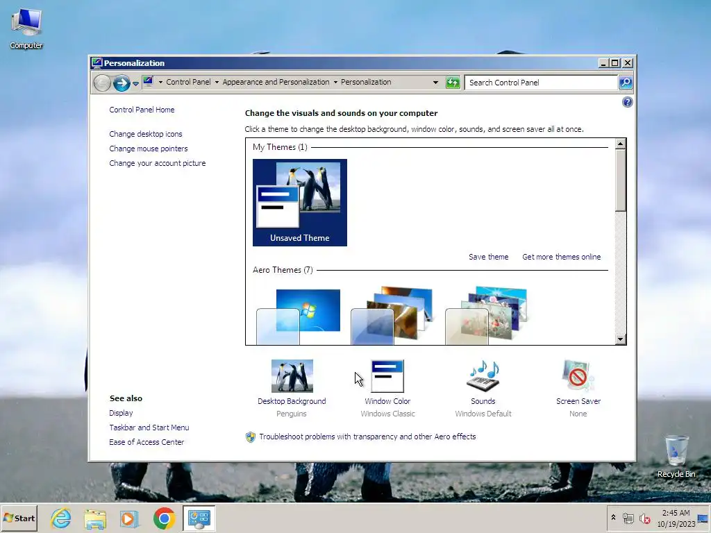
Task: Click Troubleshoot problems with transparency link
Action: [x=367, y=437]
